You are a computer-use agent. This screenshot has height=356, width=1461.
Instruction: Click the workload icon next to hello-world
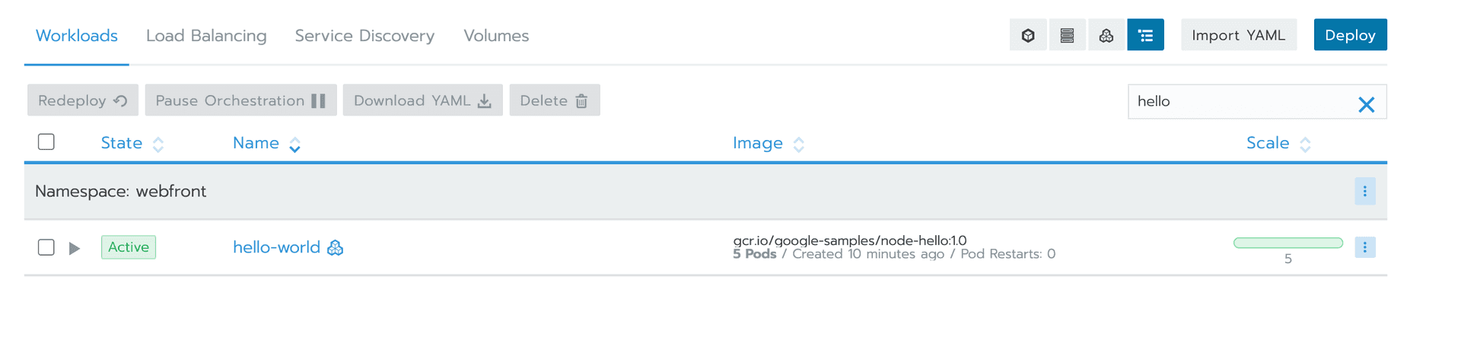coord(335,248)
